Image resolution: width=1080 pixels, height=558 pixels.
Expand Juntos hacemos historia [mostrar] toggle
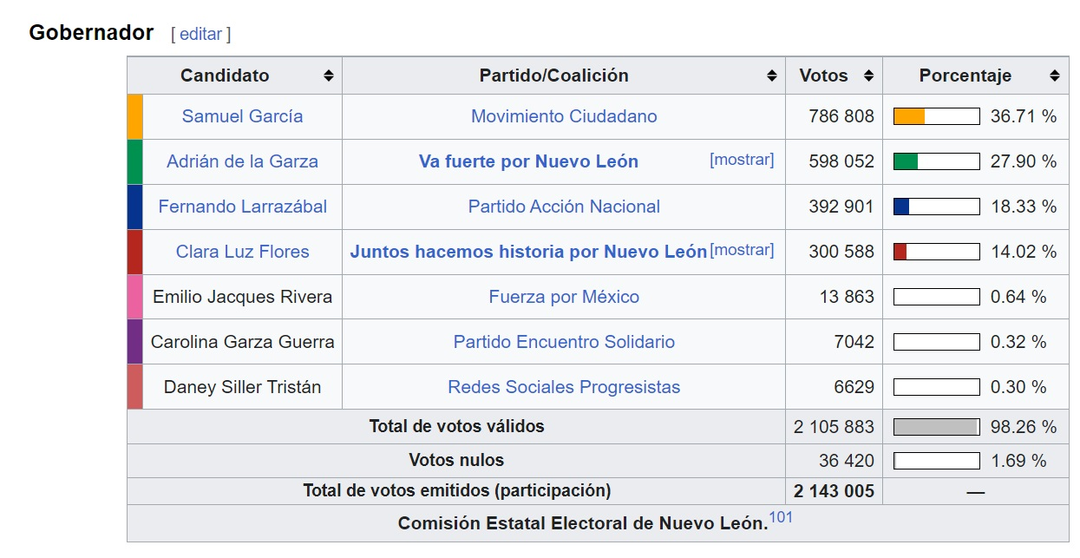[742, 251]
